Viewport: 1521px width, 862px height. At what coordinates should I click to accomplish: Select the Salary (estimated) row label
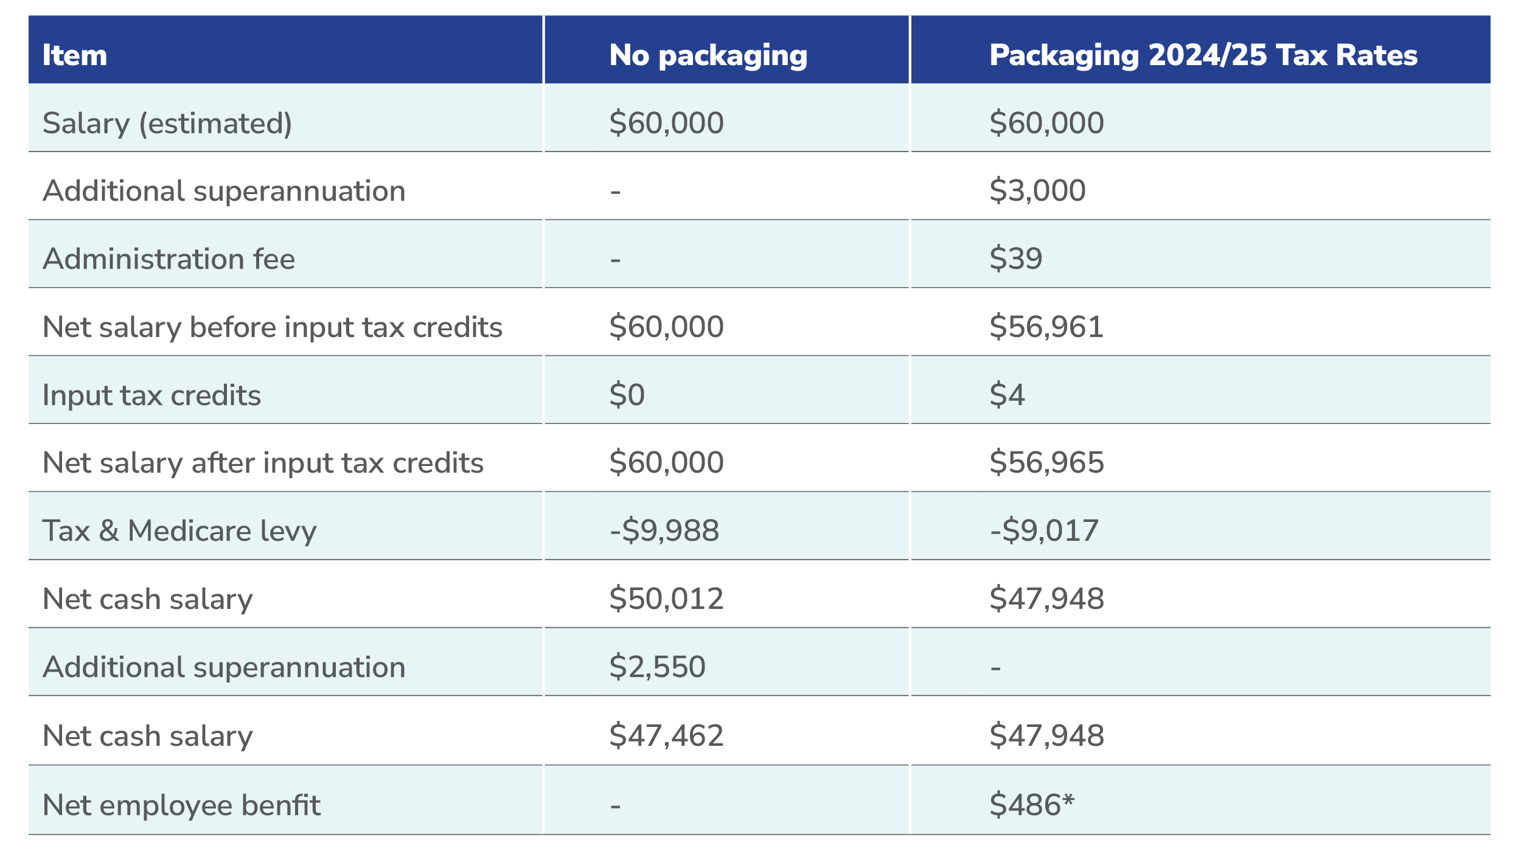(167, 123)
